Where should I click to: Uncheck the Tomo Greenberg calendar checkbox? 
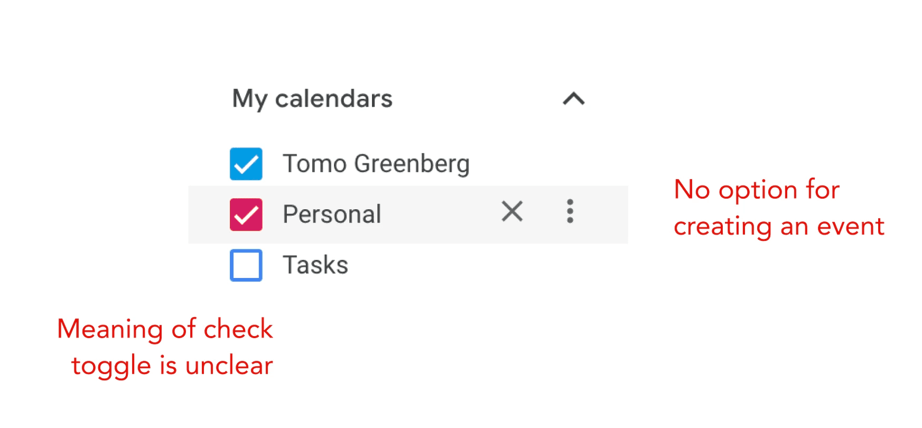[246, 164]
